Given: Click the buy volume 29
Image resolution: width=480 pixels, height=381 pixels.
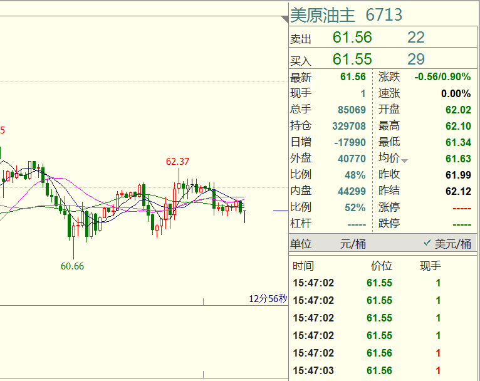Looking at the screenshot, I should coord(416,59).
